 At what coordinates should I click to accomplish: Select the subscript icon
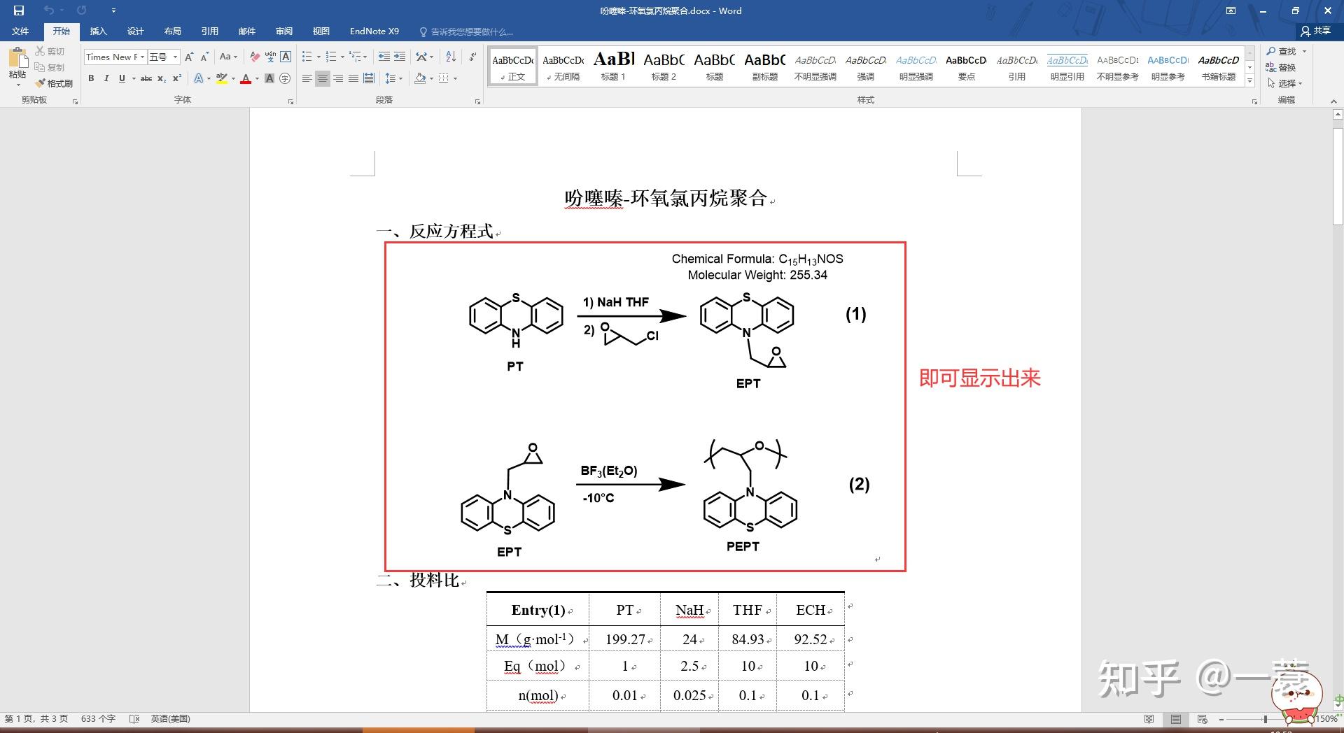pyautogui.click(x=160, y=78)
